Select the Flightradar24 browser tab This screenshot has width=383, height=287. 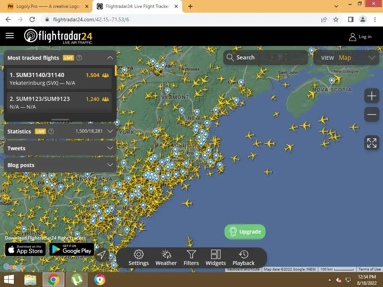click(x=137, y=6)
